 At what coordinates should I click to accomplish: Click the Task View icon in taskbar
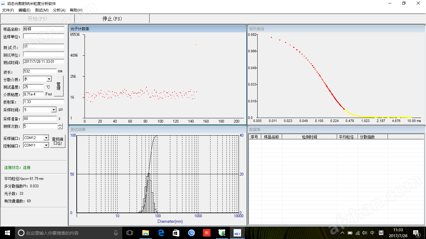coord(129,232)
